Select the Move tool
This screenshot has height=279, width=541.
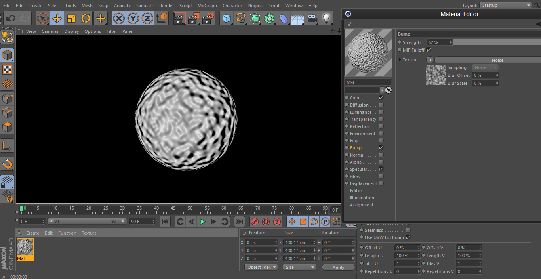click(x=57, y=19)
